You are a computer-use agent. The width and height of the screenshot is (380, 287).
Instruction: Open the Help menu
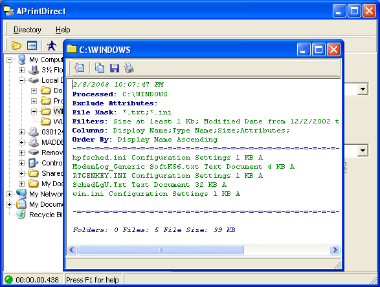tap(63, 30)
